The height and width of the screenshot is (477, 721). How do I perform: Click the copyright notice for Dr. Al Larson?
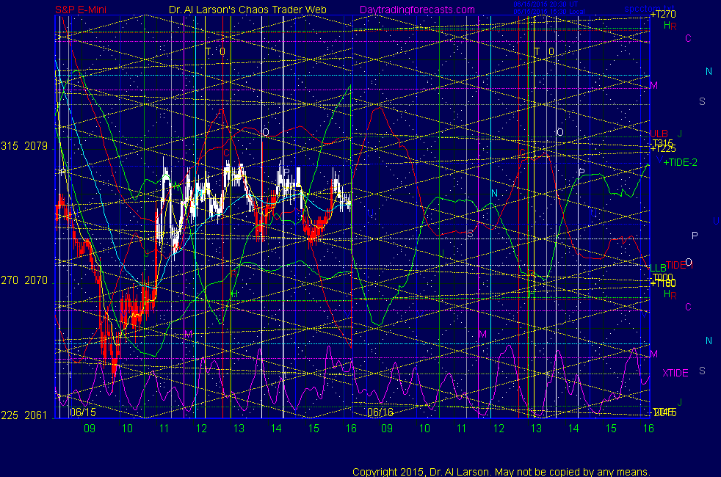[501, 471]
